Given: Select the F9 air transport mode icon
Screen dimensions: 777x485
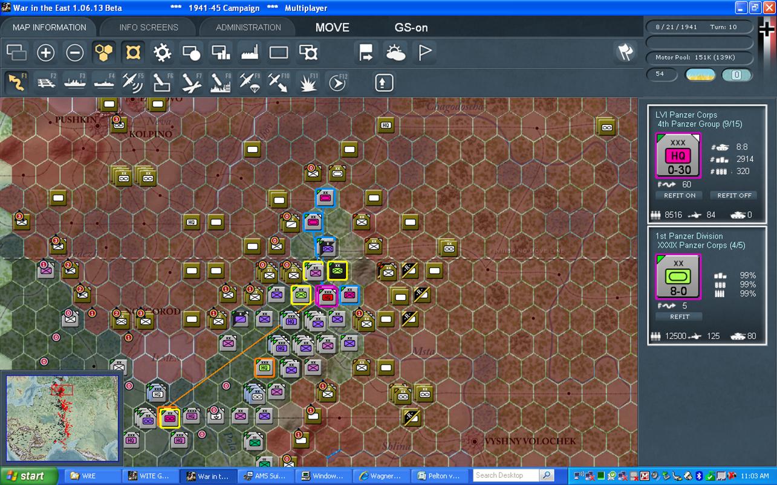Looking at the screenshot, I should click(x=250, y=82).
